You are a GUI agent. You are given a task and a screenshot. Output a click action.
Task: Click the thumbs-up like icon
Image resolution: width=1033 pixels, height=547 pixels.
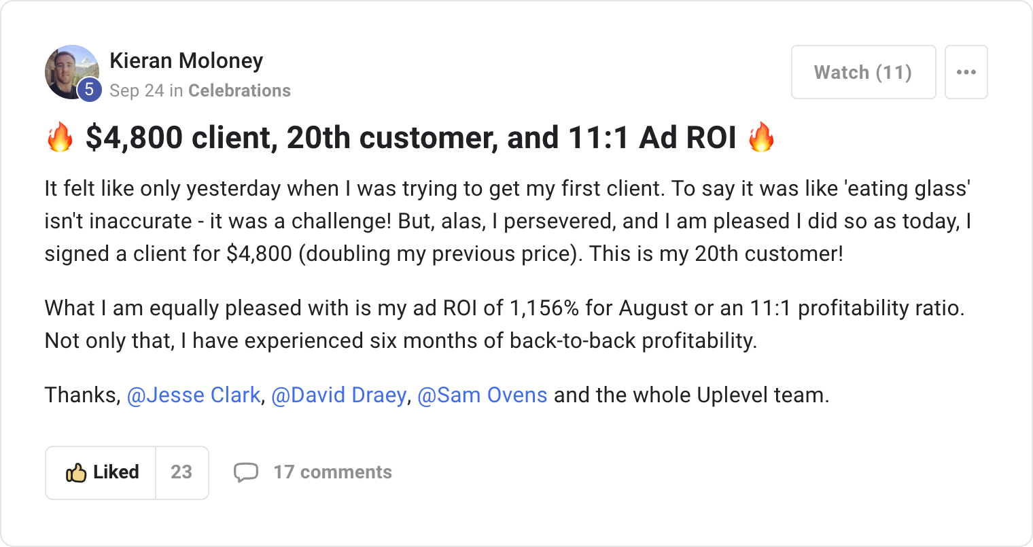point(75,472)
